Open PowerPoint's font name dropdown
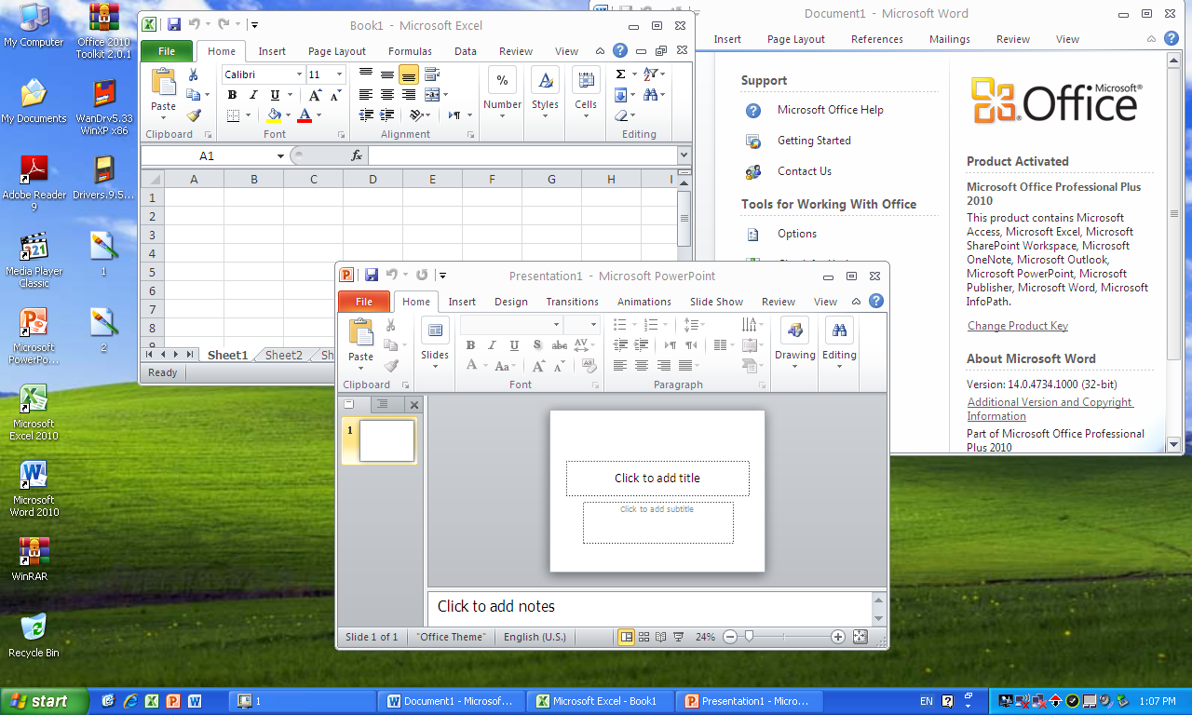The width and height of the screenshot is (1192, 715). (557, 324)
